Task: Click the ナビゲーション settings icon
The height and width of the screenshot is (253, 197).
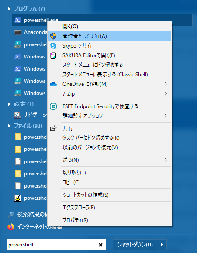Action: [x=17, y=115]
